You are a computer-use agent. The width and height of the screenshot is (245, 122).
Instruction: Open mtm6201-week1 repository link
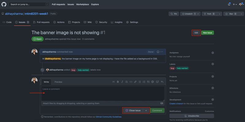[x=36, y=14]
